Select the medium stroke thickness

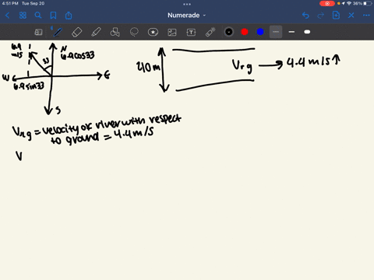point(291,32)
